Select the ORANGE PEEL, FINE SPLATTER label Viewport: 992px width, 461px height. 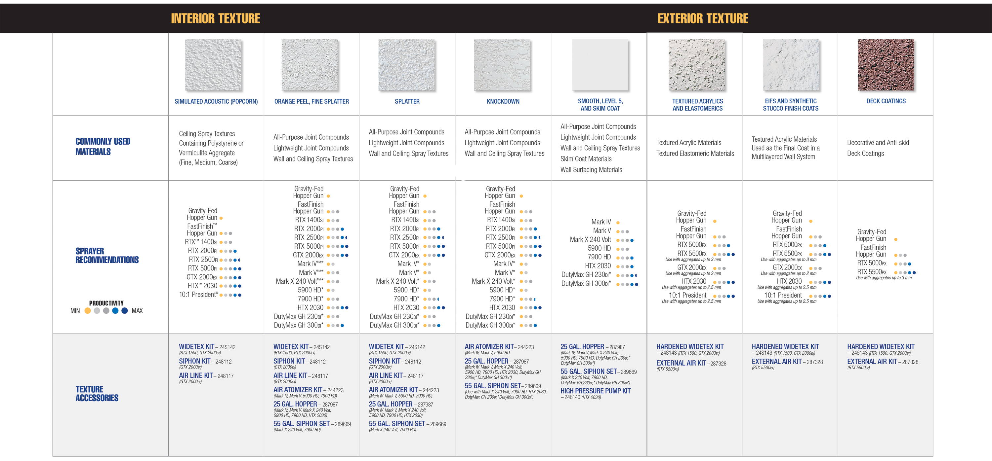[311, 101]
